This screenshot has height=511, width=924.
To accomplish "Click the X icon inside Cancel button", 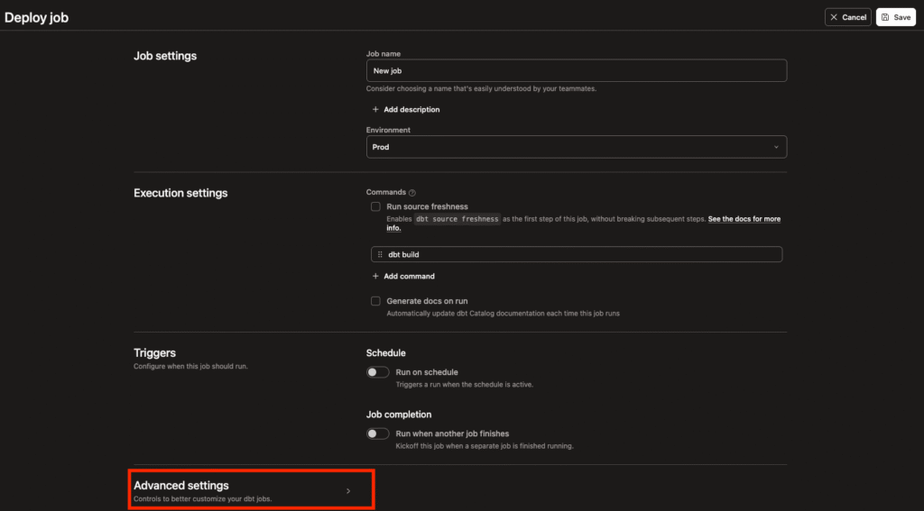I will (x=833, y=17).
